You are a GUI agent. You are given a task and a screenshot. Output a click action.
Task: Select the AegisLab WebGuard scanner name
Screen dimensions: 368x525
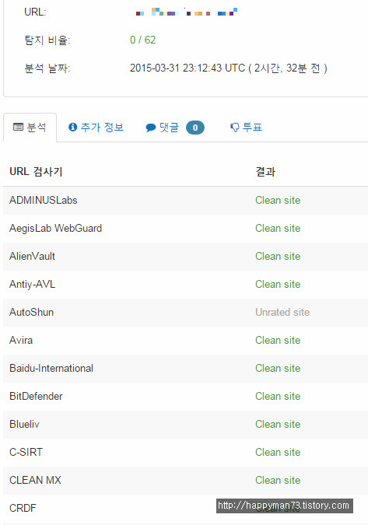[x=55, y=228]
